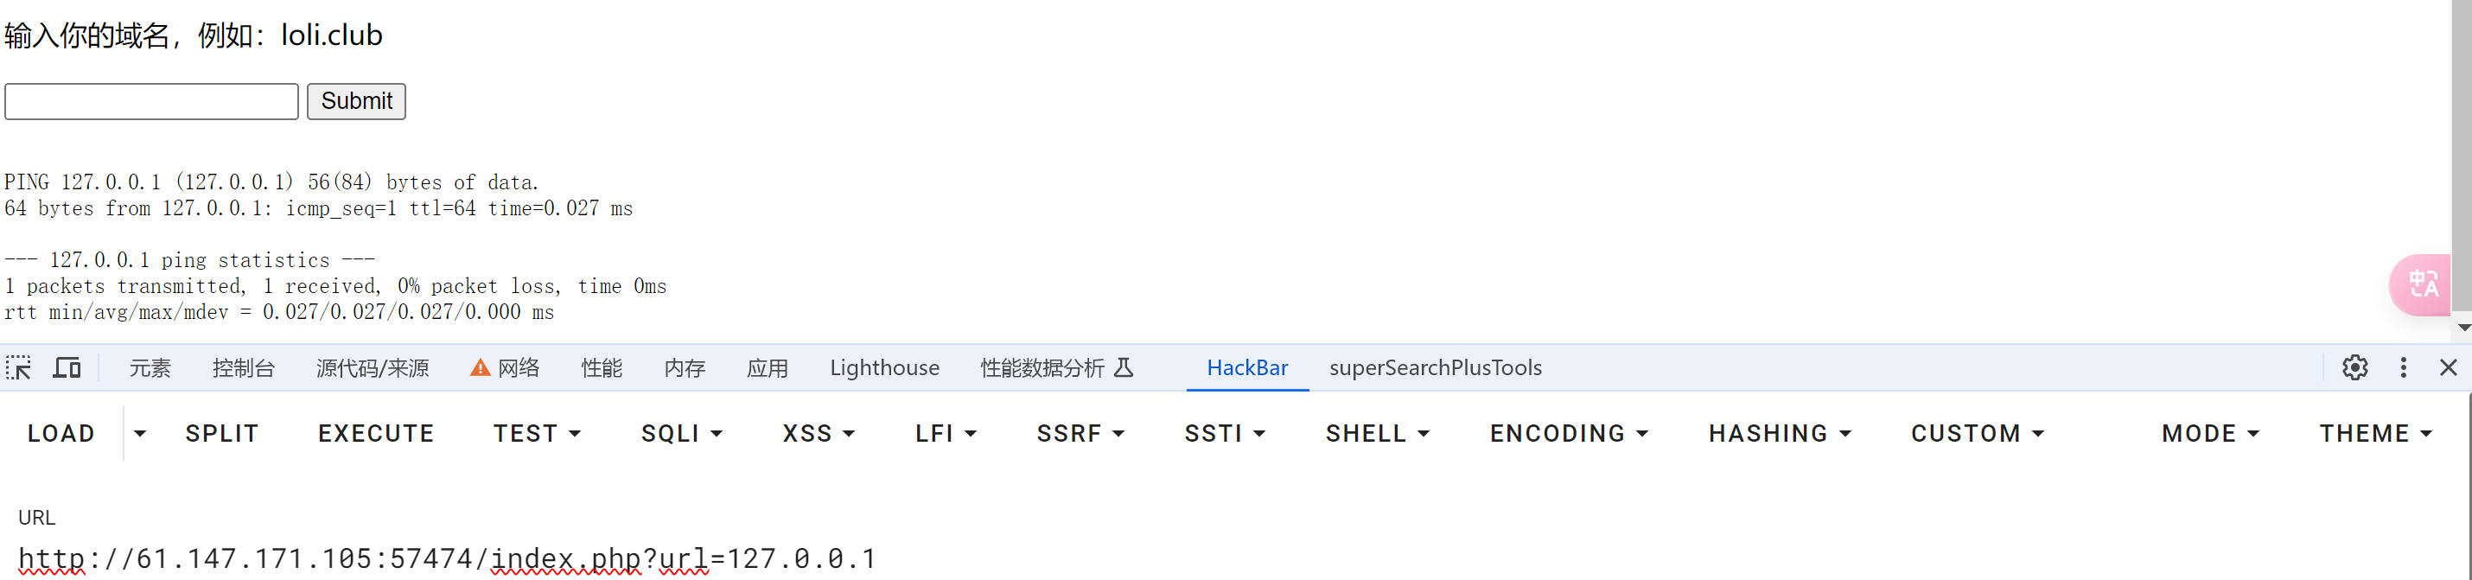Viewport: 2472px width, 580px height.
Task: Expand the LOAD dropdown arrow
Action: pyautogui.click(x=140, y=434)
